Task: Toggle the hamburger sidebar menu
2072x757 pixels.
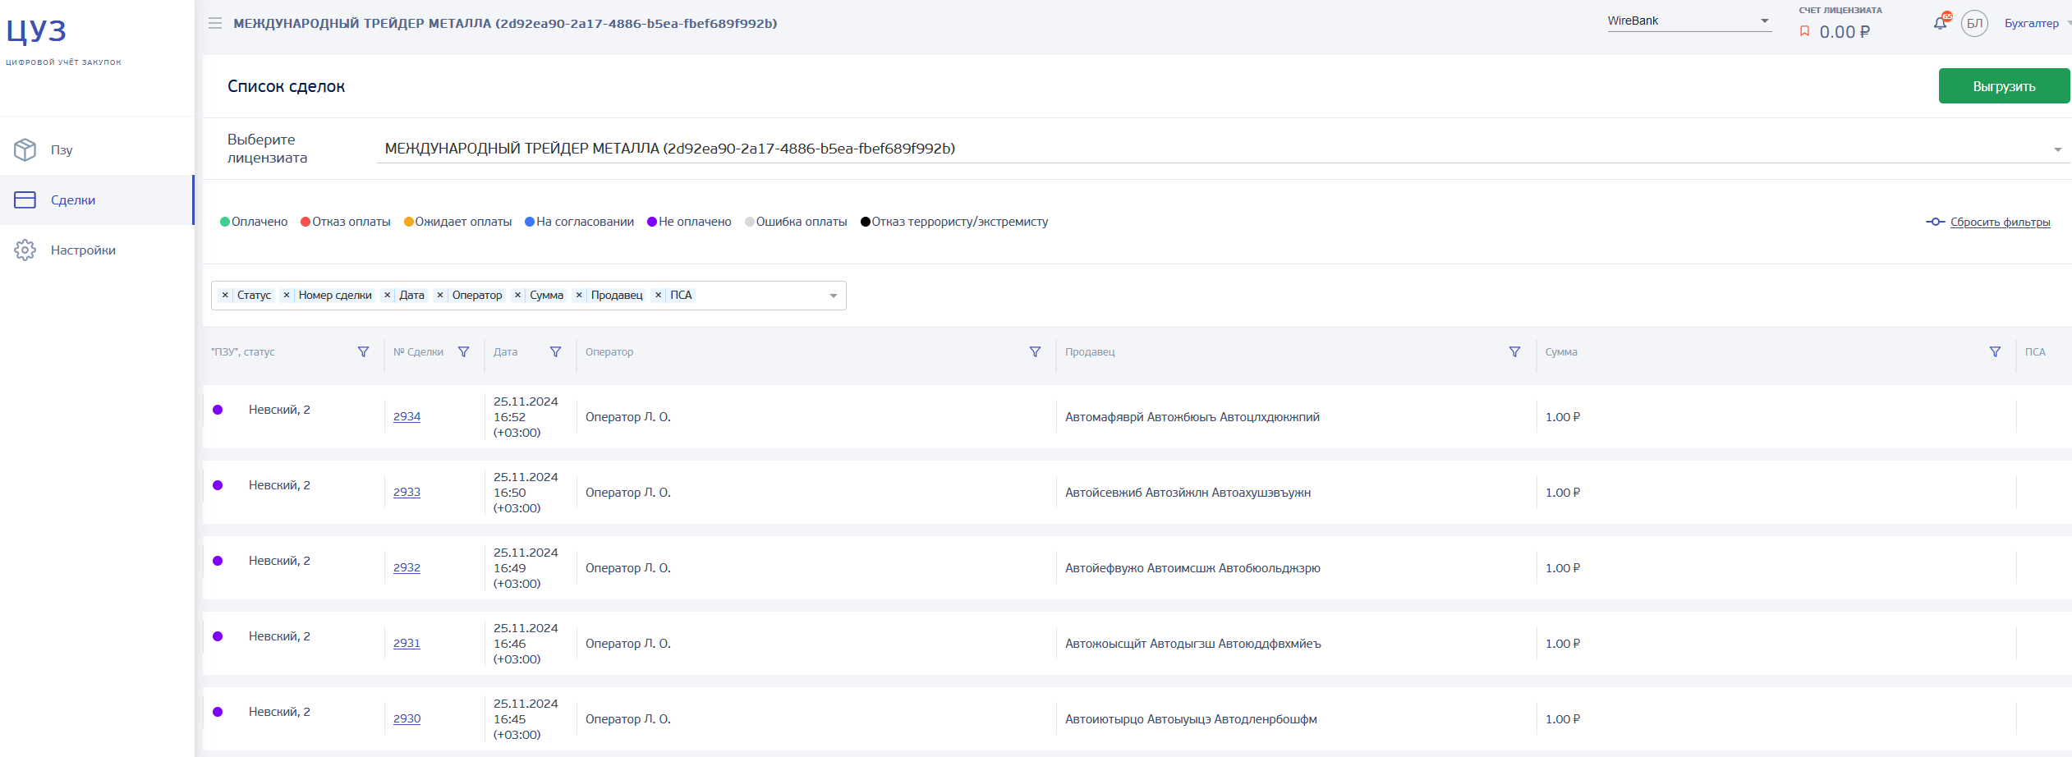Action: tap(215, 23)
